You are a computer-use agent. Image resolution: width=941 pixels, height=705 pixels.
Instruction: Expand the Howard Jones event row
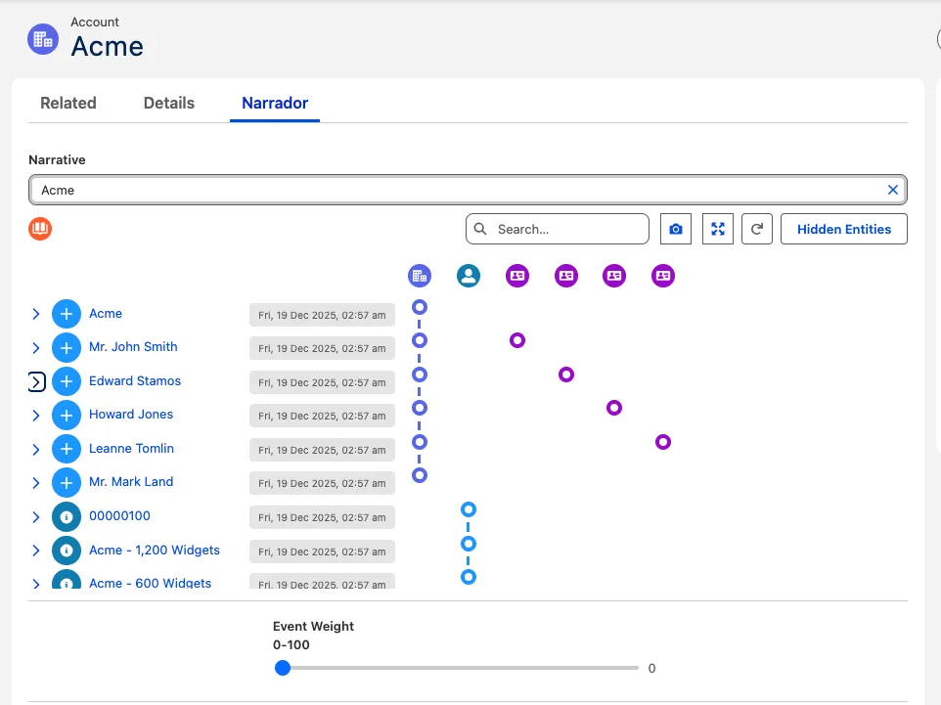(36, 416)
